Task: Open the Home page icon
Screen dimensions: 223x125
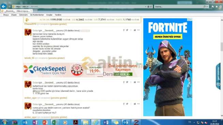Action: coord(213,6)
